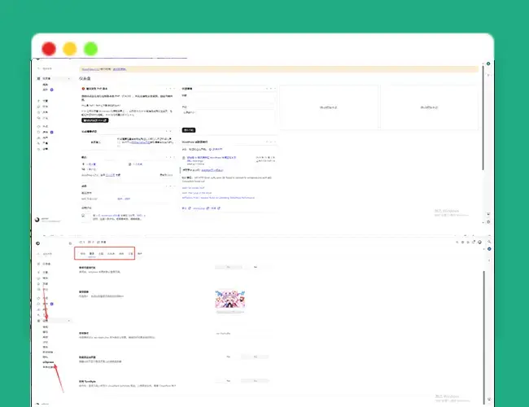Click the WordPress logo in the lower window
Screen dimensions: 529x407
point(37,243)
